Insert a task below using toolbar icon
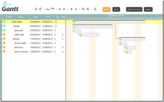 pos(52,9)
